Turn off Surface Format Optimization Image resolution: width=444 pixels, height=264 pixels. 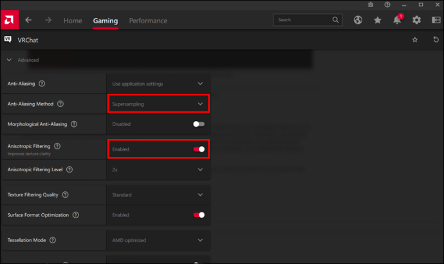click(x=199, y=215)
